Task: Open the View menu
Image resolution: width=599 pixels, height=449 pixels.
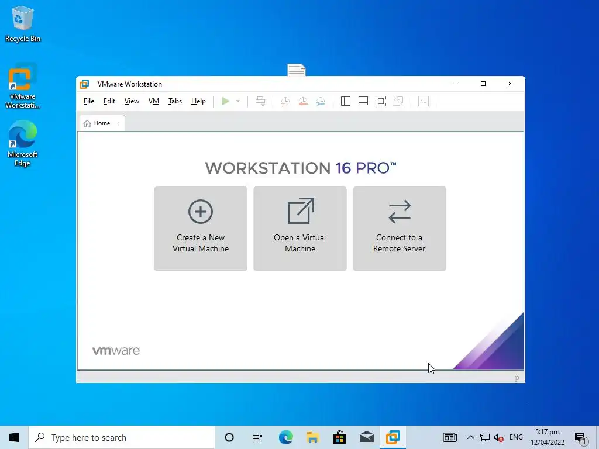Action: (x=132, y=101)
